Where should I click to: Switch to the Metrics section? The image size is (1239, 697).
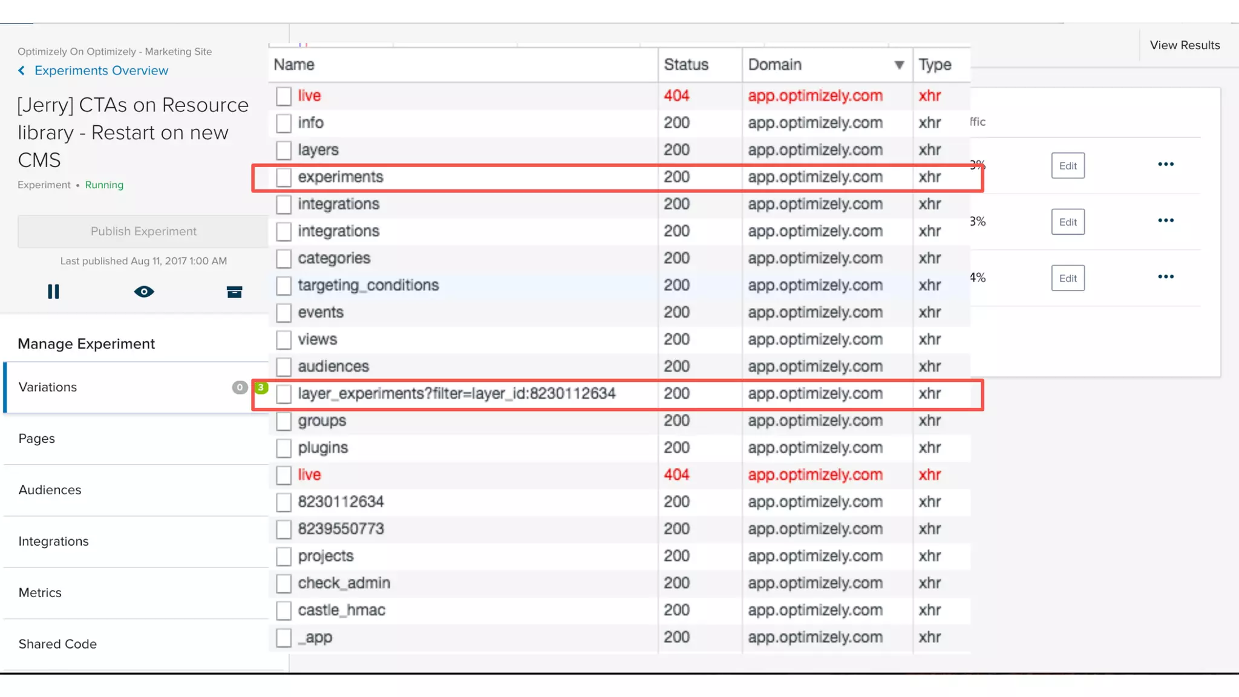coord(40,593)
